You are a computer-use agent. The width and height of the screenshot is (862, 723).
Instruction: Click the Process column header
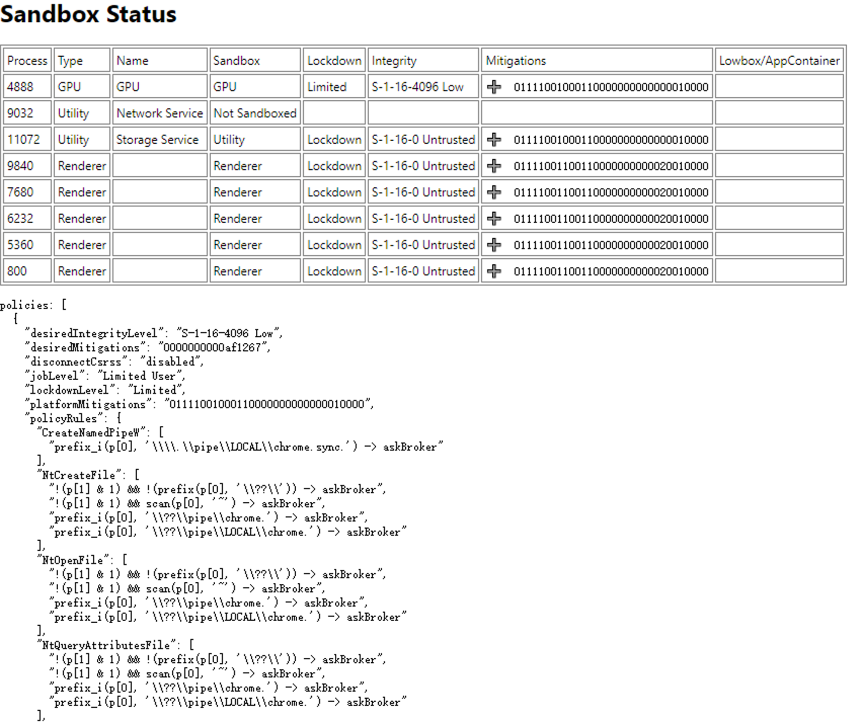point(27,61)
